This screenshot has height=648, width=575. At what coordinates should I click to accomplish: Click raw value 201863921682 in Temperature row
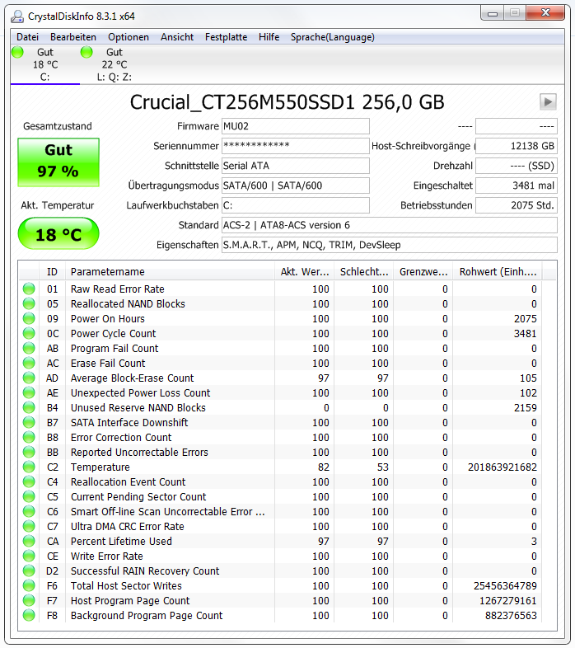[x=502, y=467]
